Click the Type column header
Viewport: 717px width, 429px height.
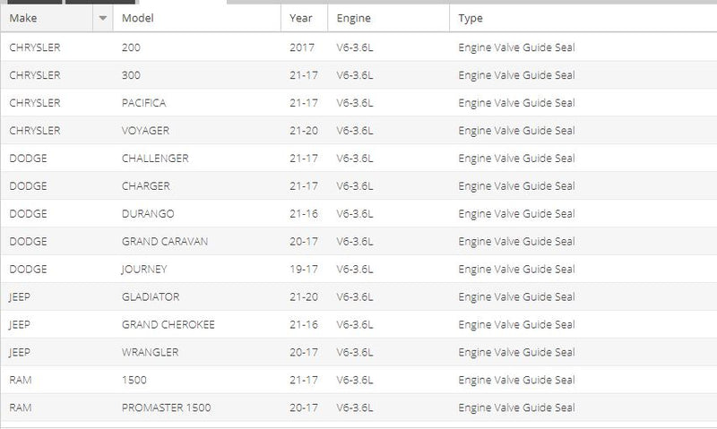(583, 18)
